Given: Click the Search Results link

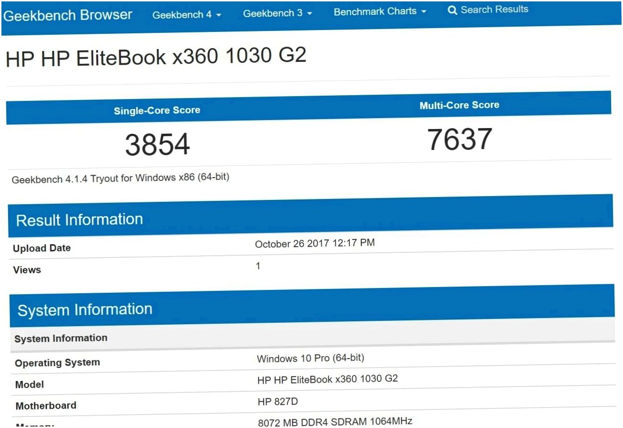Looking at the screenshot, I should pos(494,10).
